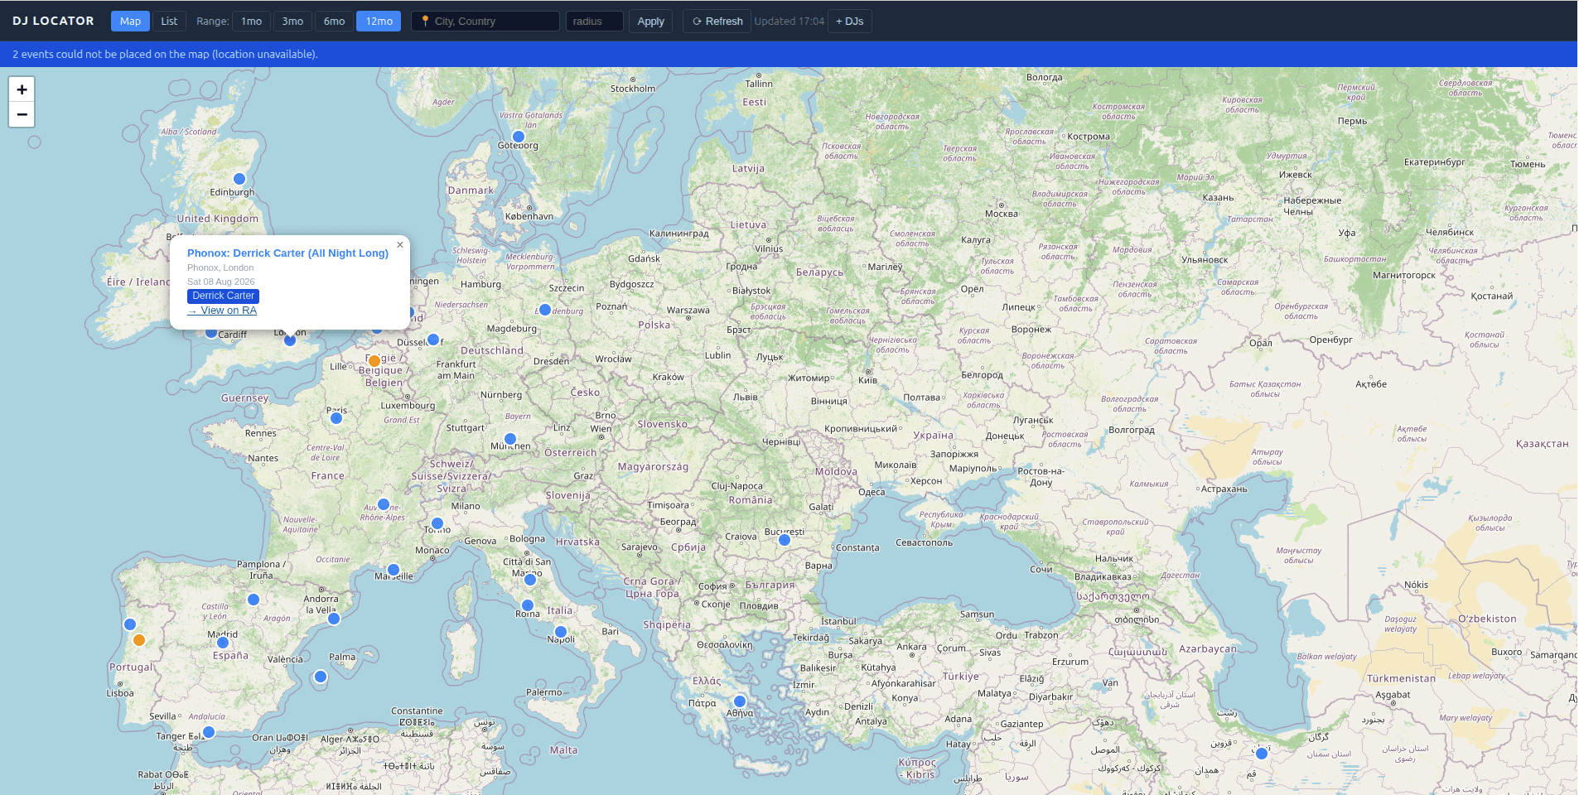Zoom out the map with minus button
Image resolution: width=1579 pixels, height=795 pixels.
[22, 114]
